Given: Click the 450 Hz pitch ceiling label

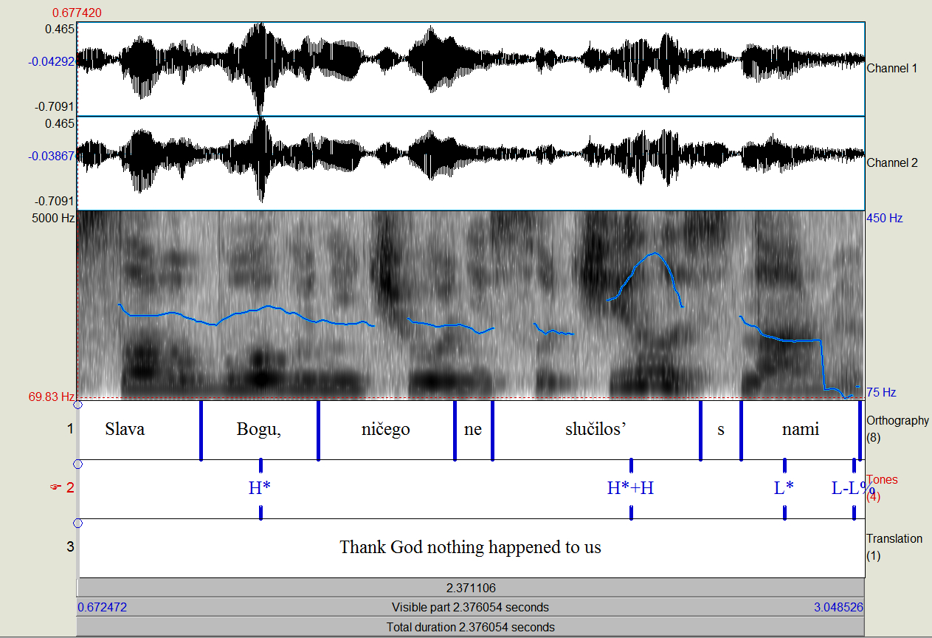Looking at the screenshot, I should 885,219.
